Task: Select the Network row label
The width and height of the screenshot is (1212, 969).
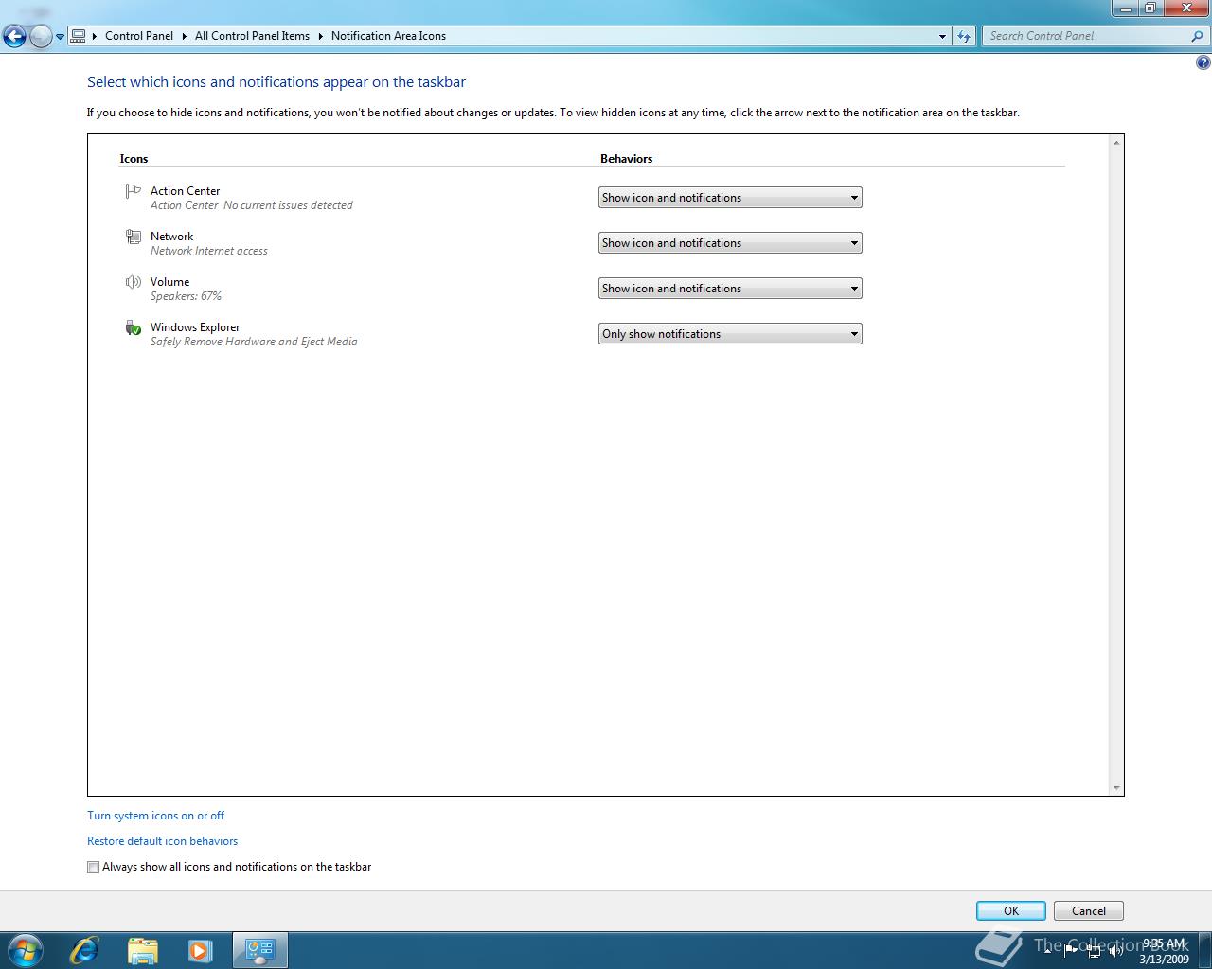Action: (x=171, y=237)
